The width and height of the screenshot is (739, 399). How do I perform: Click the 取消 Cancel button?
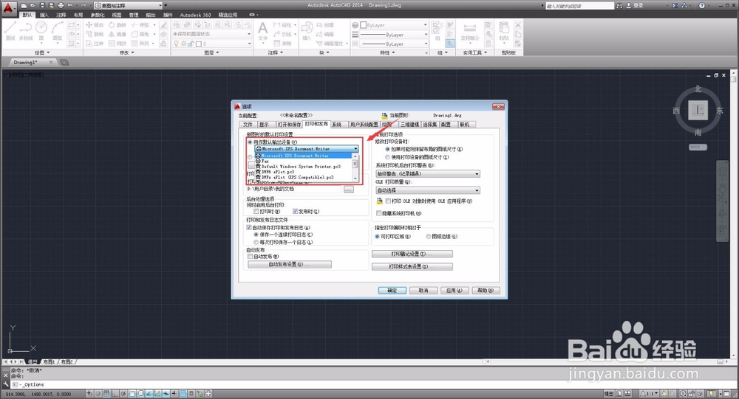point(423,291)
